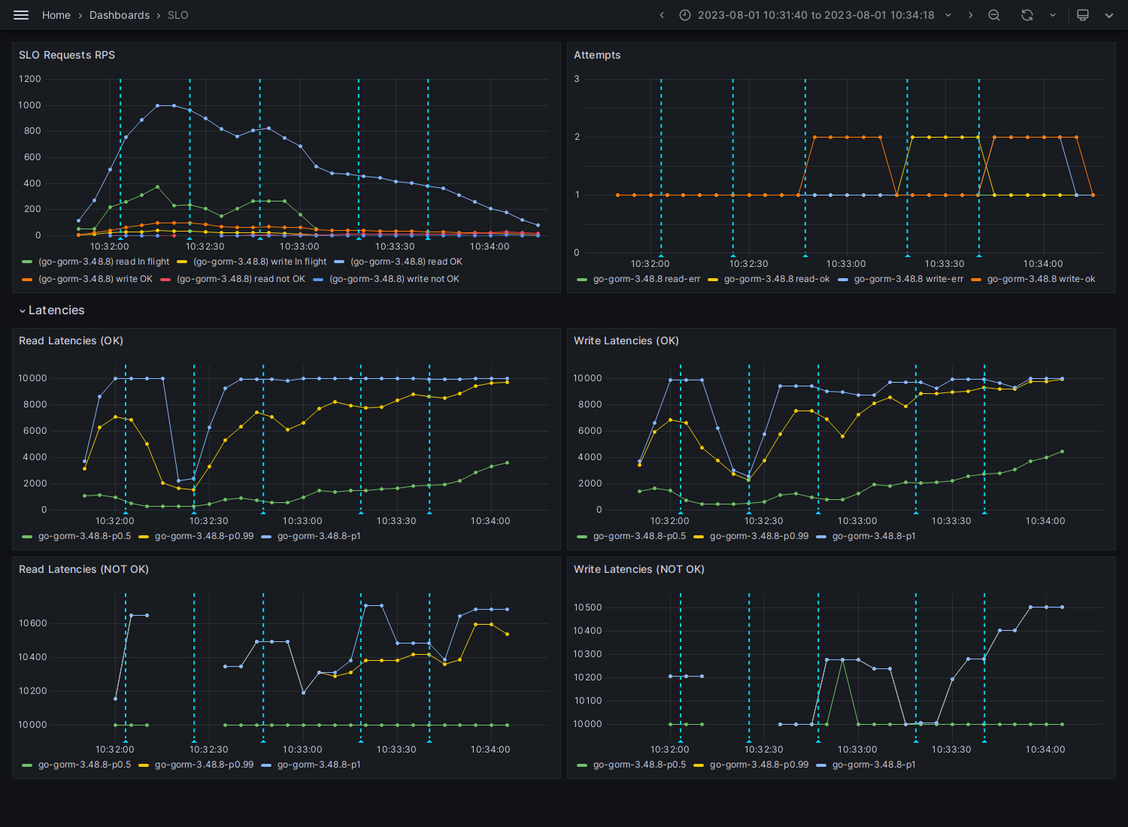Open the hamburger navigation menu

click(21, 15)
